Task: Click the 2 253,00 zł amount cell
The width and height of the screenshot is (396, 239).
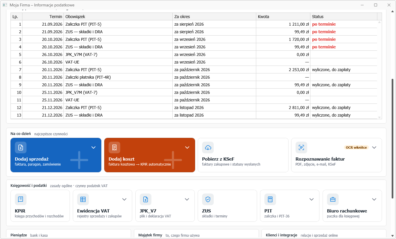Action: click(283, 70)
